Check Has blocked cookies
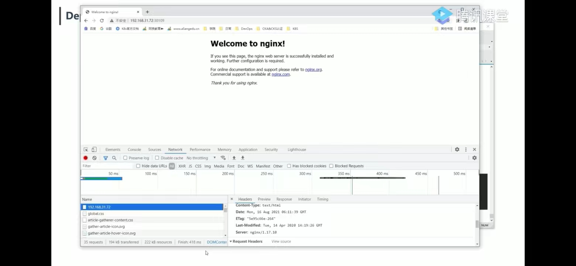 coord(289,166)
